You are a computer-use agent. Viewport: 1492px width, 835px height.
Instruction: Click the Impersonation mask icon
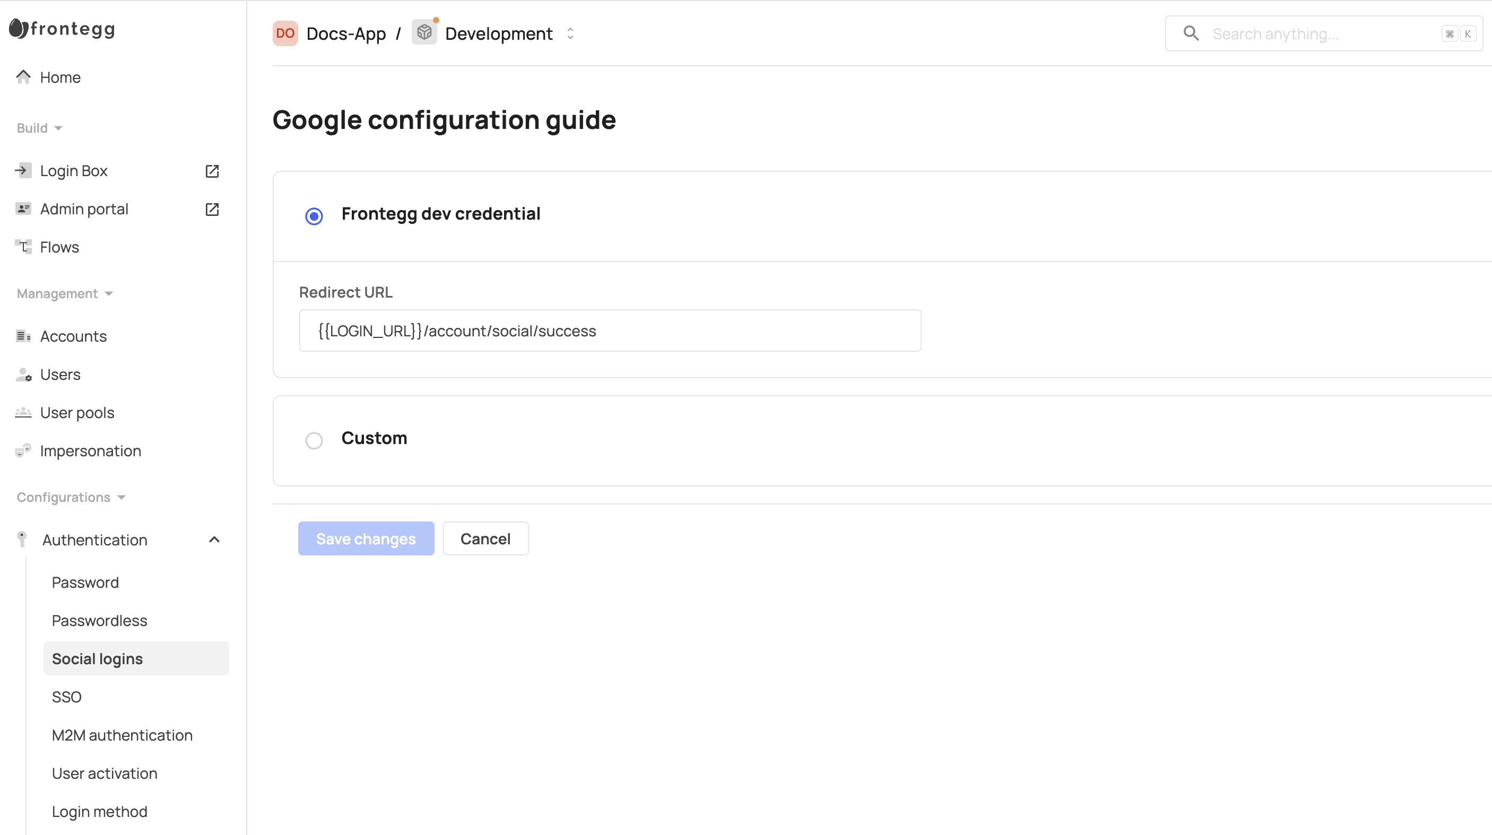pyautogui.click(x=23, y=450)
